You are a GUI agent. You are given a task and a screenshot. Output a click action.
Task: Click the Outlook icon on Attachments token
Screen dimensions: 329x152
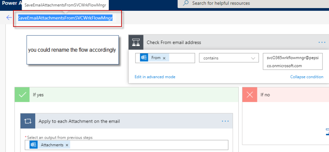click(x=34, y=145)
